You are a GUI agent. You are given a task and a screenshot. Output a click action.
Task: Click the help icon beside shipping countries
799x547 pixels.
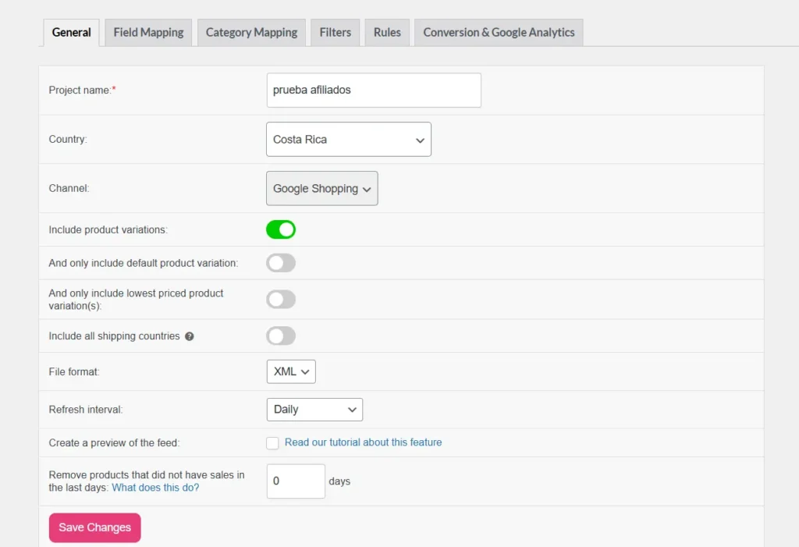pyautogui.click(x=190, y=336)
